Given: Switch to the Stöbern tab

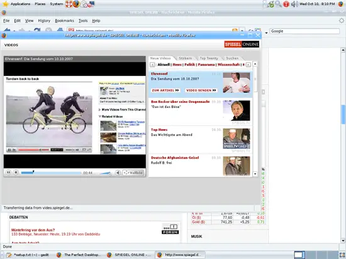Looking at the screenshot, I should coord(185,58).
